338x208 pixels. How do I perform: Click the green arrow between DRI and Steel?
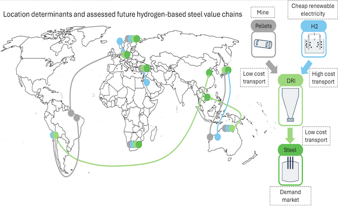pos(290,135)
